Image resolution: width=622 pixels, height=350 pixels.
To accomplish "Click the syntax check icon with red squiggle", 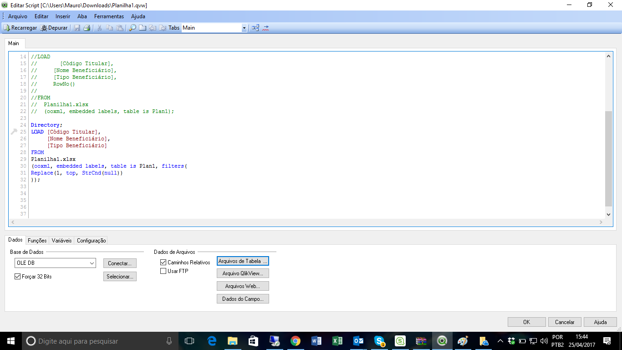I will 266,28.
